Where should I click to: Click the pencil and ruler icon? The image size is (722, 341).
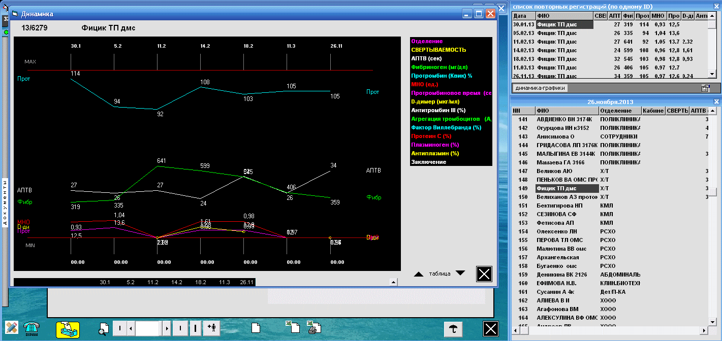tap(12, 328)
